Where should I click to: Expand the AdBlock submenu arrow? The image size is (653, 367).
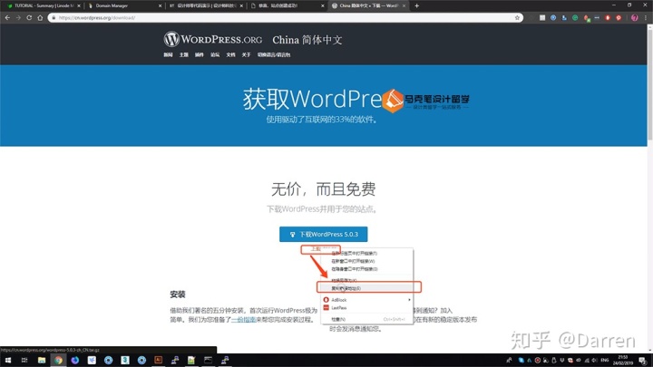(x=409, y=300)
